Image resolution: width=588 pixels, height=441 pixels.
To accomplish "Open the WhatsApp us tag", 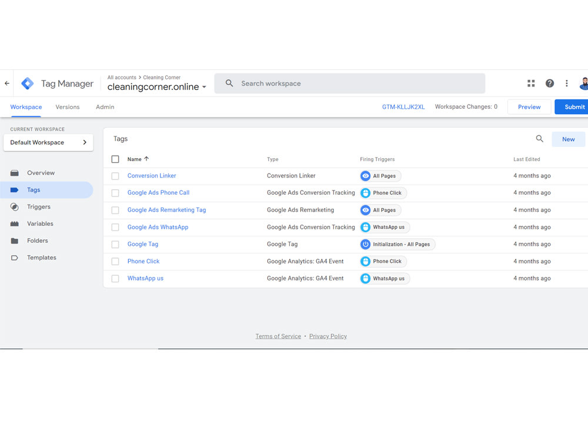I will [x=145, y=278].
